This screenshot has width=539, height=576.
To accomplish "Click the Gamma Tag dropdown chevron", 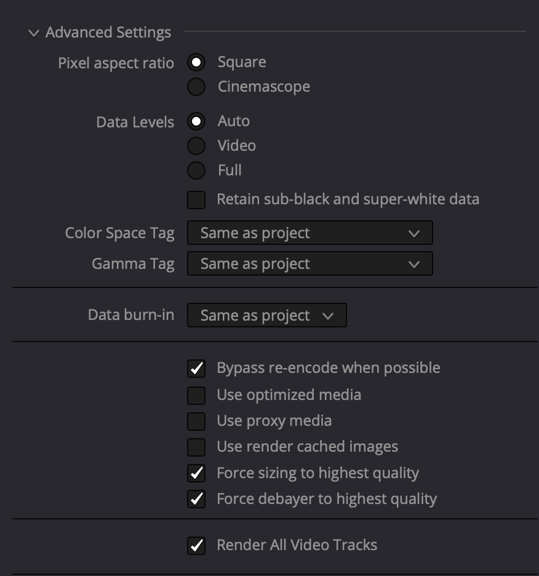I will [414, 265].
